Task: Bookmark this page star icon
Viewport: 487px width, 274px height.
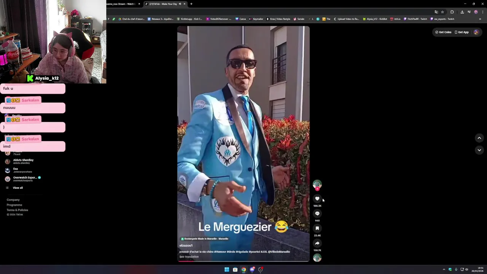Action: click(x=442, y=12)
